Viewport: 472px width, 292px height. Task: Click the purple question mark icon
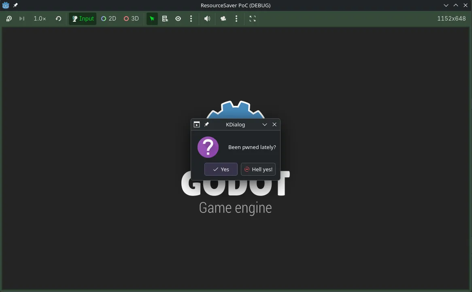point(208,147)
